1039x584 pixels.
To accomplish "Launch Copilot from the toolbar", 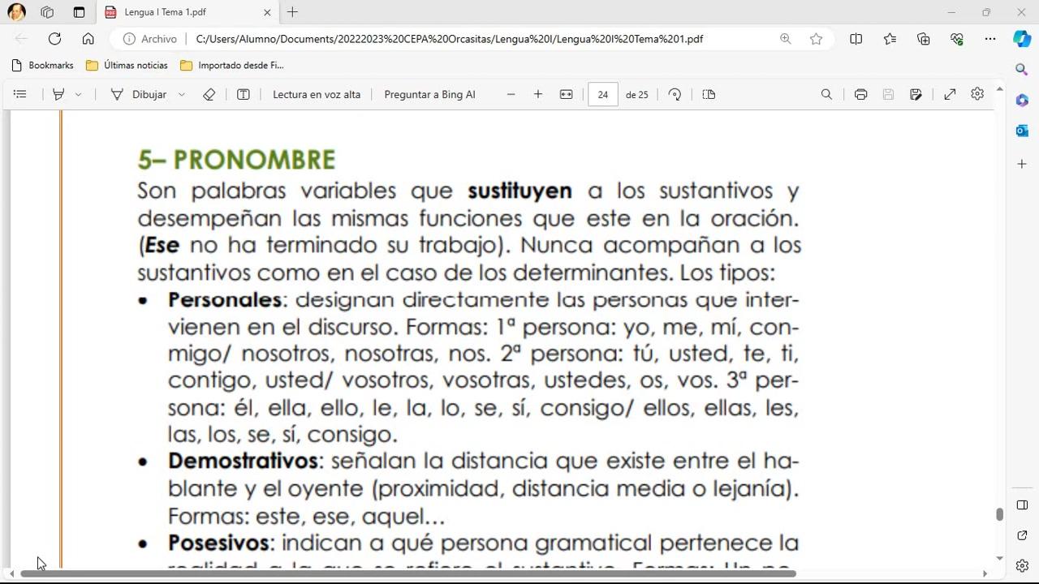I will [x=1022, y=39].
